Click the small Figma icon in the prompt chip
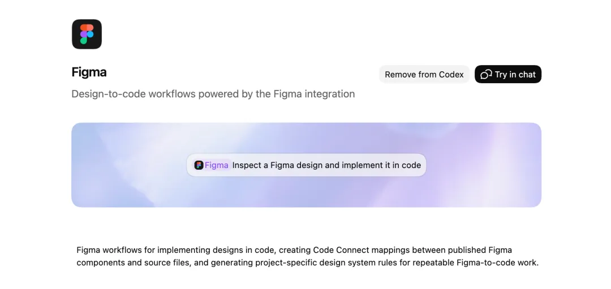This screenshot has height=289, width=611. [x=199, y=165]
